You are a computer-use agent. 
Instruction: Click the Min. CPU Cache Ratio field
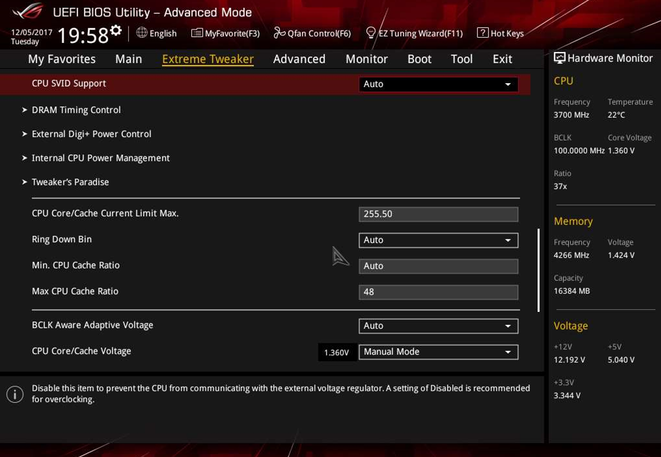tap(438, 266)
